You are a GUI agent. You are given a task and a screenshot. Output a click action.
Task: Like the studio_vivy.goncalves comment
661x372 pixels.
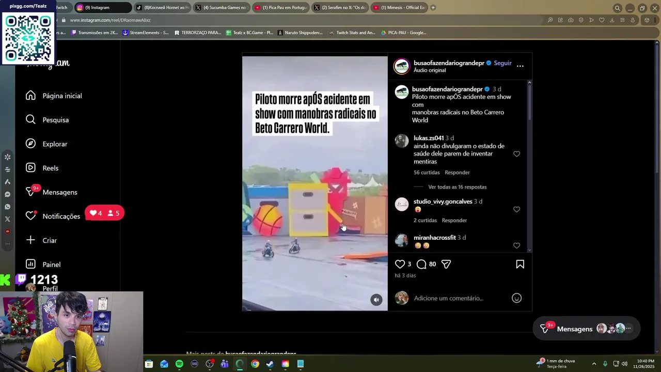[516, 209]
